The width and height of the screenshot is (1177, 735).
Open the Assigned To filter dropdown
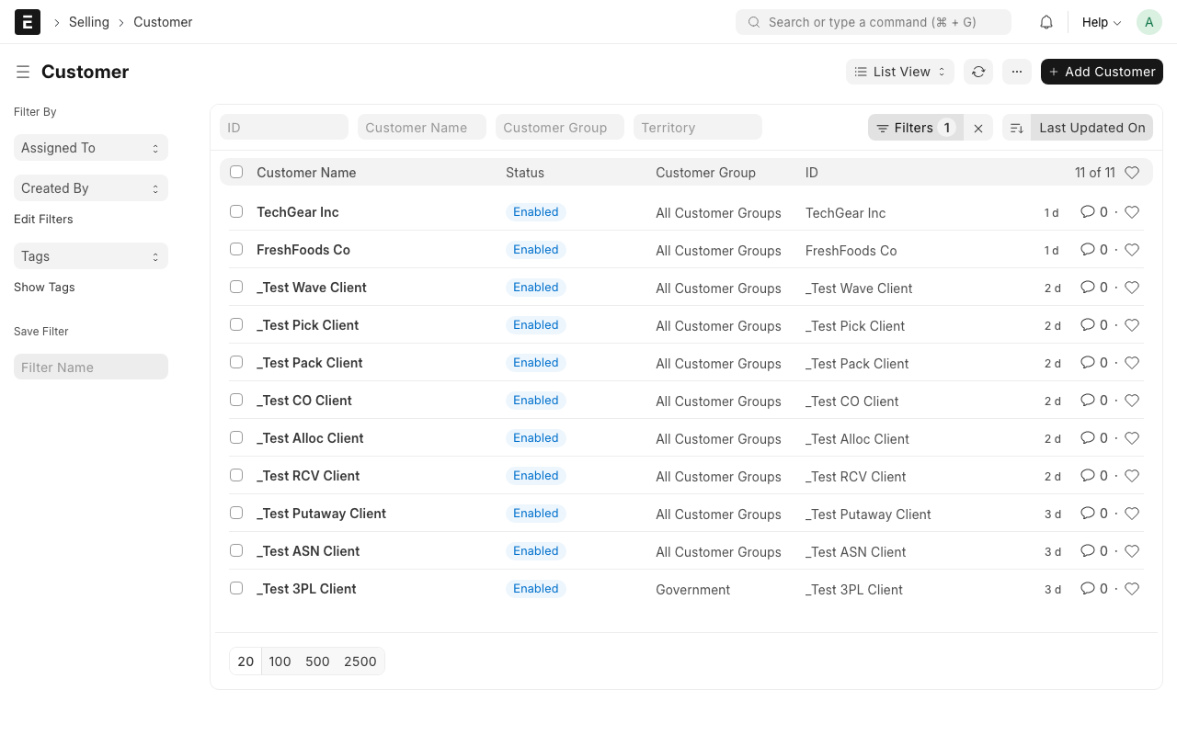(x=90, y=147)
